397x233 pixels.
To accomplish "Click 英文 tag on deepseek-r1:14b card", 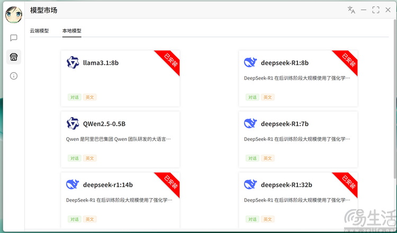I will [x=89, y=219].
